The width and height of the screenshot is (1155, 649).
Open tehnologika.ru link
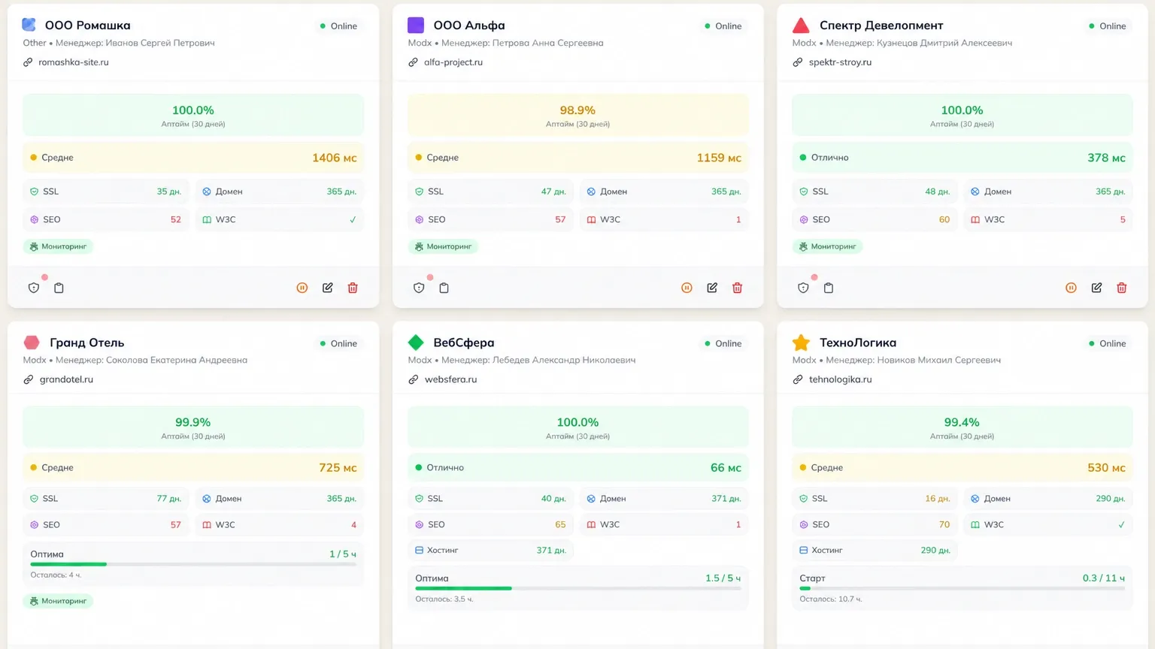coord(840,379)
